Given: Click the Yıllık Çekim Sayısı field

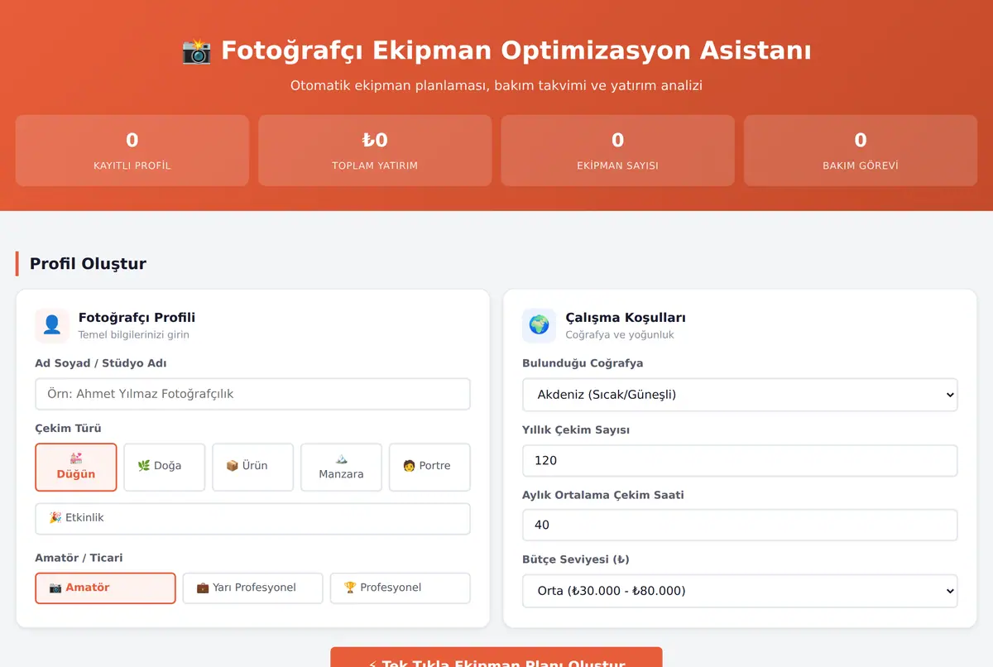Looking at the screenshot, I should 740,460.
